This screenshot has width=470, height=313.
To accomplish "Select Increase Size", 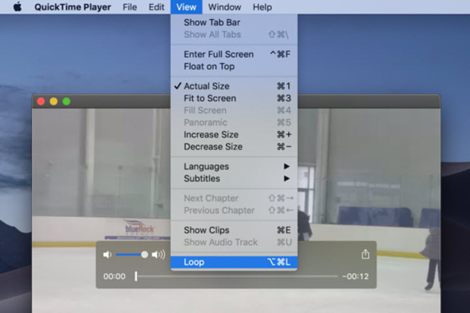I will tap(234, 134).
